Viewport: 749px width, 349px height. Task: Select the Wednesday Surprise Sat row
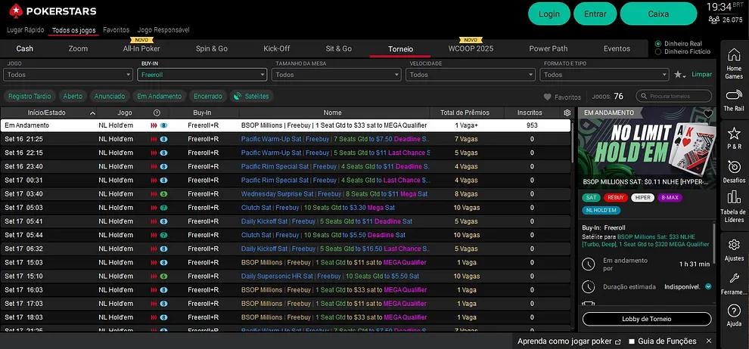tap(285, 194)
